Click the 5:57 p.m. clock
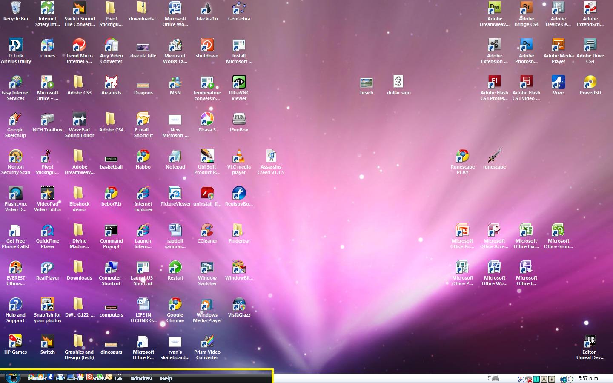Screen dimensions: 613x383 [x=589, y=378]
